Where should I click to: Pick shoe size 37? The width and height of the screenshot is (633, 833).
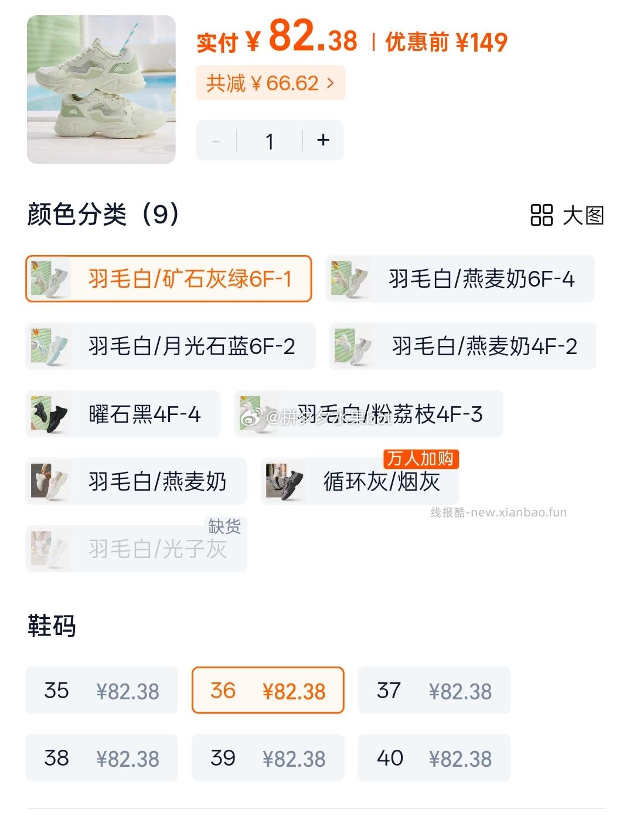[x=434, y=690]
